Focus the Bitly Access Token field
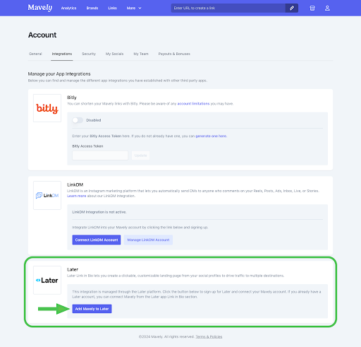Screen dimensions: 361x347 pyautogui.click(x=100, y=155)
